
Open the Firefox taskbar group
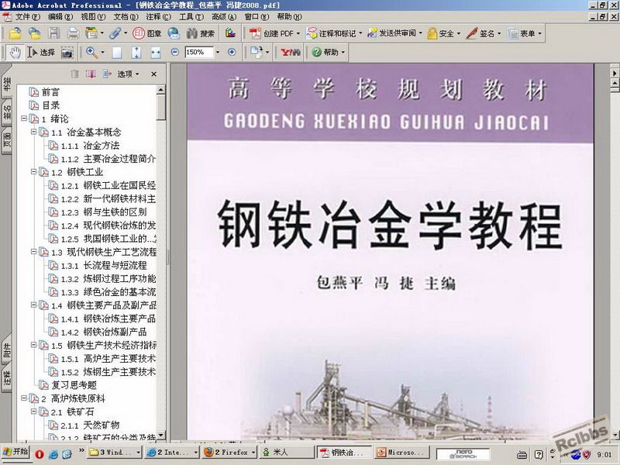(x=229, y=452)
